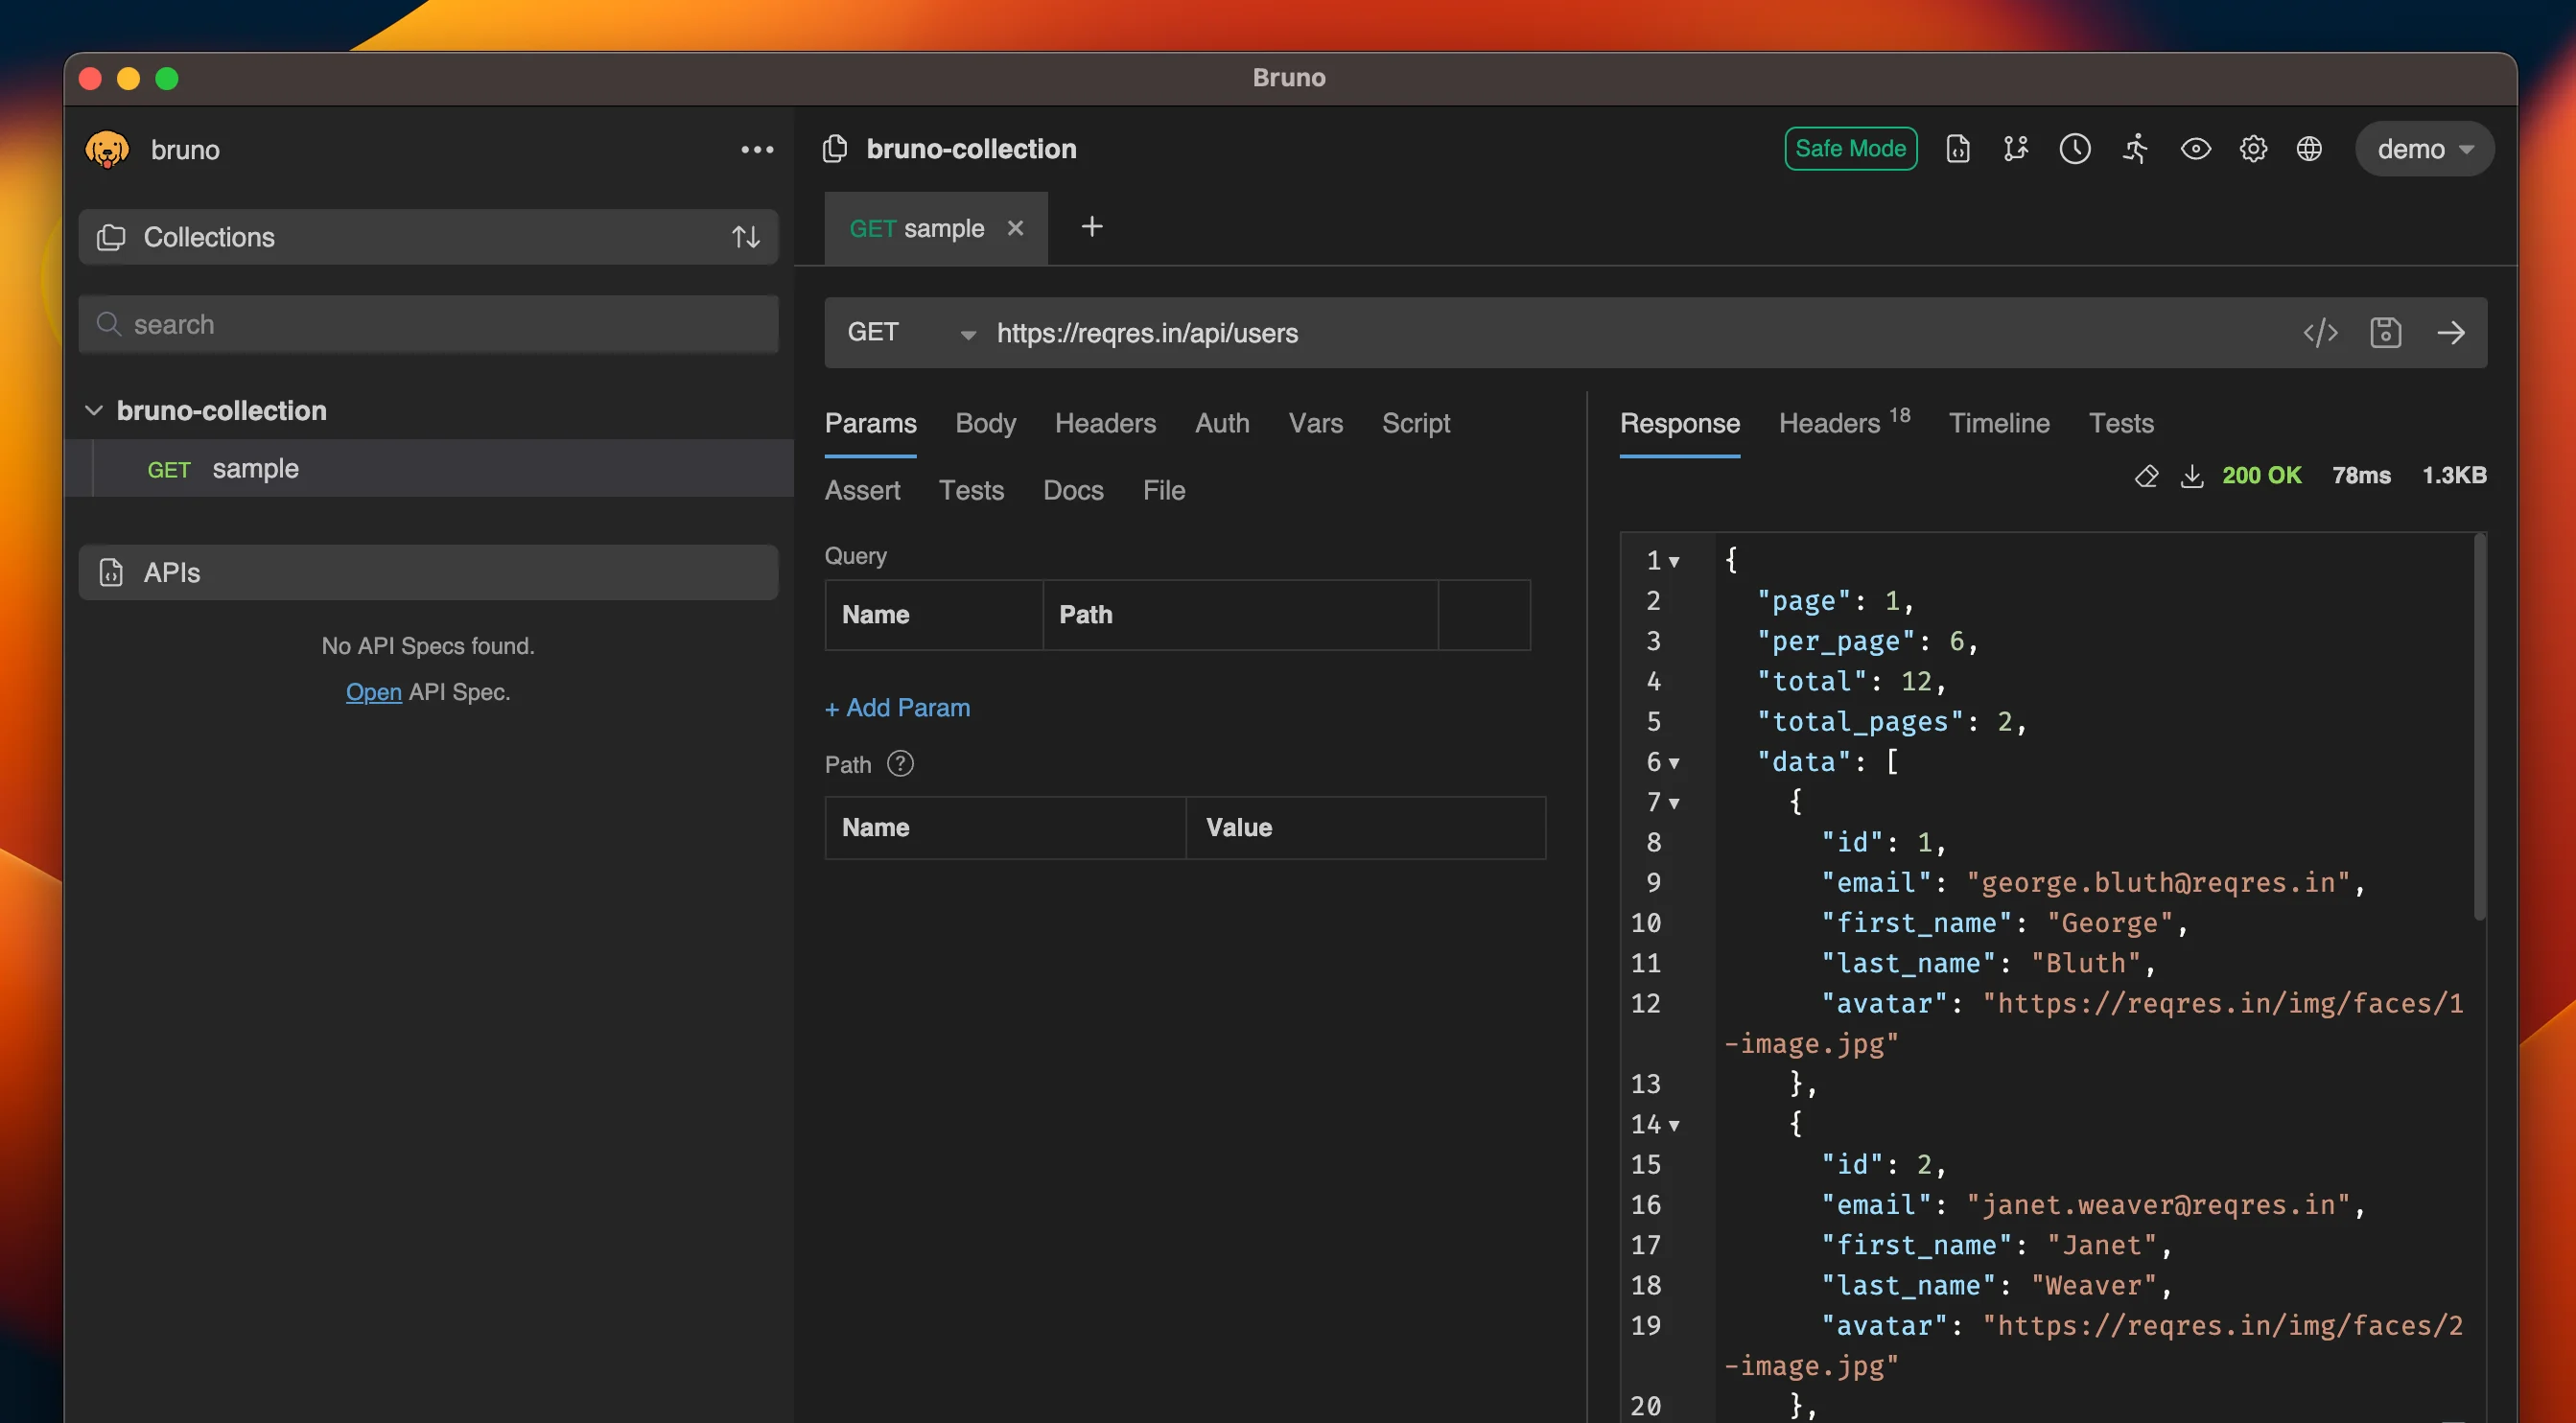
Task: Click into the sidebar search field
Action: click(x=428, y=324)
